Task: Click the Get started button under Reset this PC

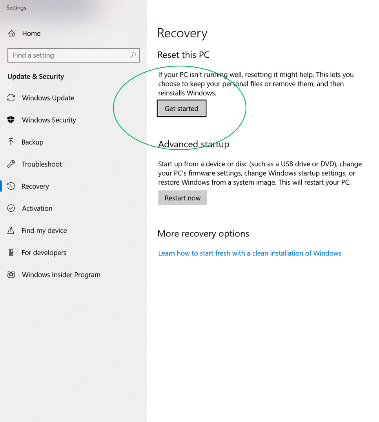Action: pyautogui.click(x=181, y=108)
